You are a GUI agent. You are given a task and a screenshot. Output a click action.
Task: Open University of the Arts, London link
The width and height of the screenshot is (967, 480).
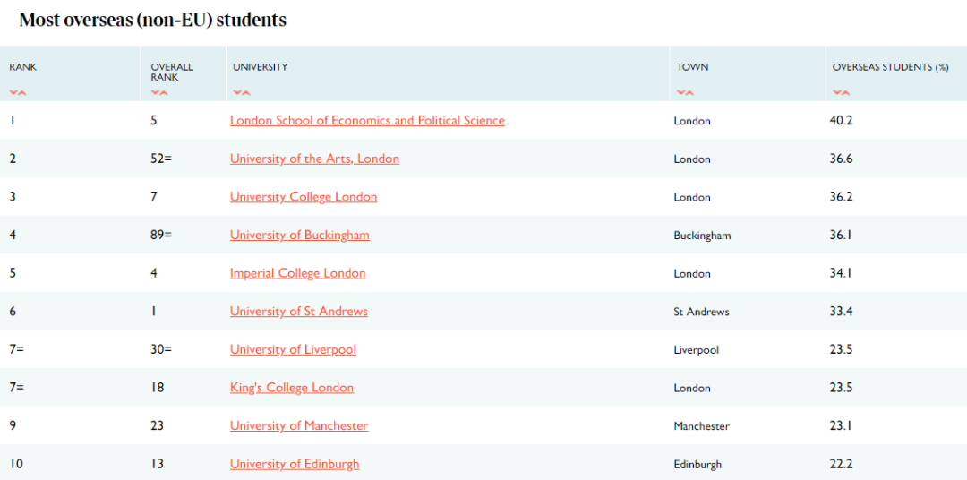coord(314,159)
